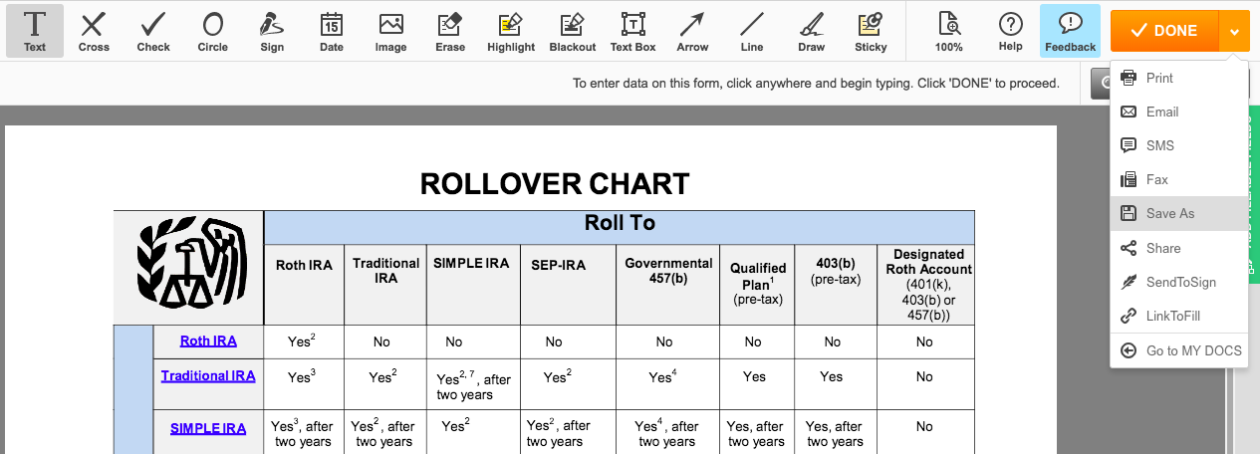This screenshot has height=454, width=1260.
Task: Click the orange DONE button
Action: [x=1164, y=31]
